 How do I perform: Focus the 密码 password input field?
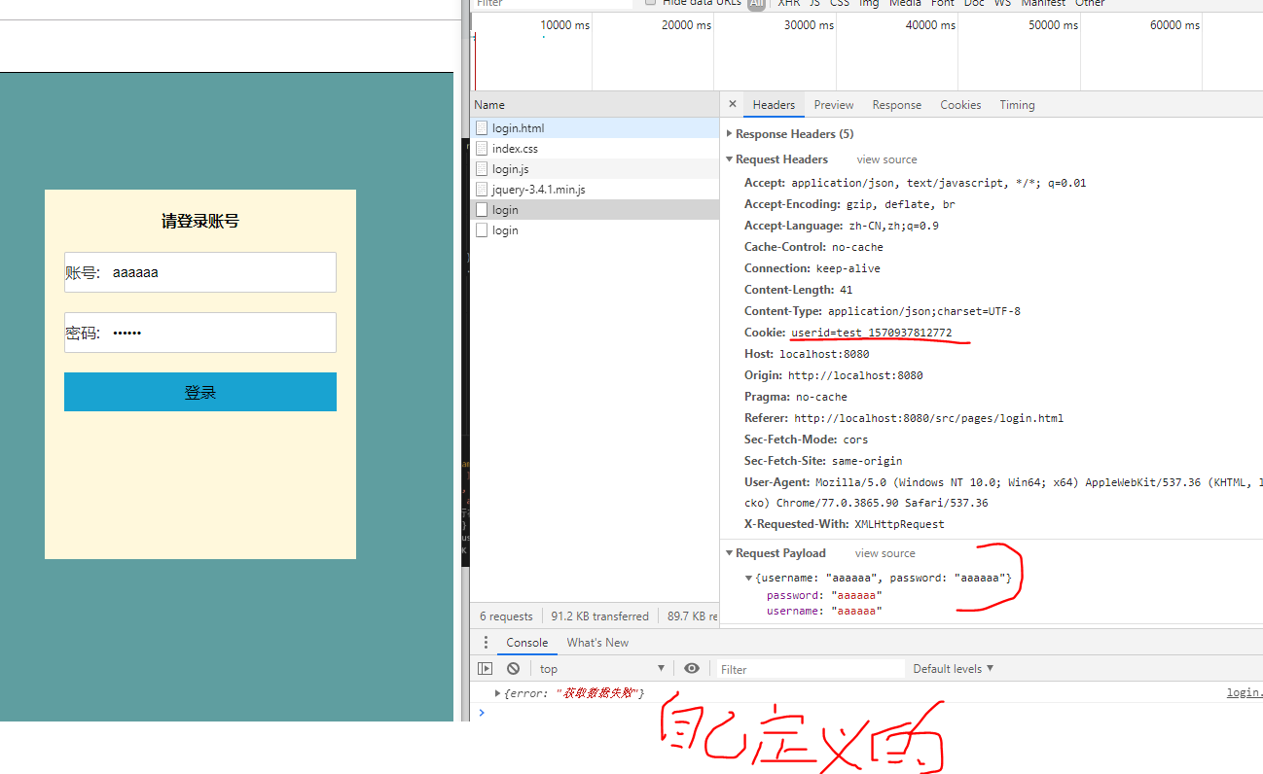click(200, 333)
